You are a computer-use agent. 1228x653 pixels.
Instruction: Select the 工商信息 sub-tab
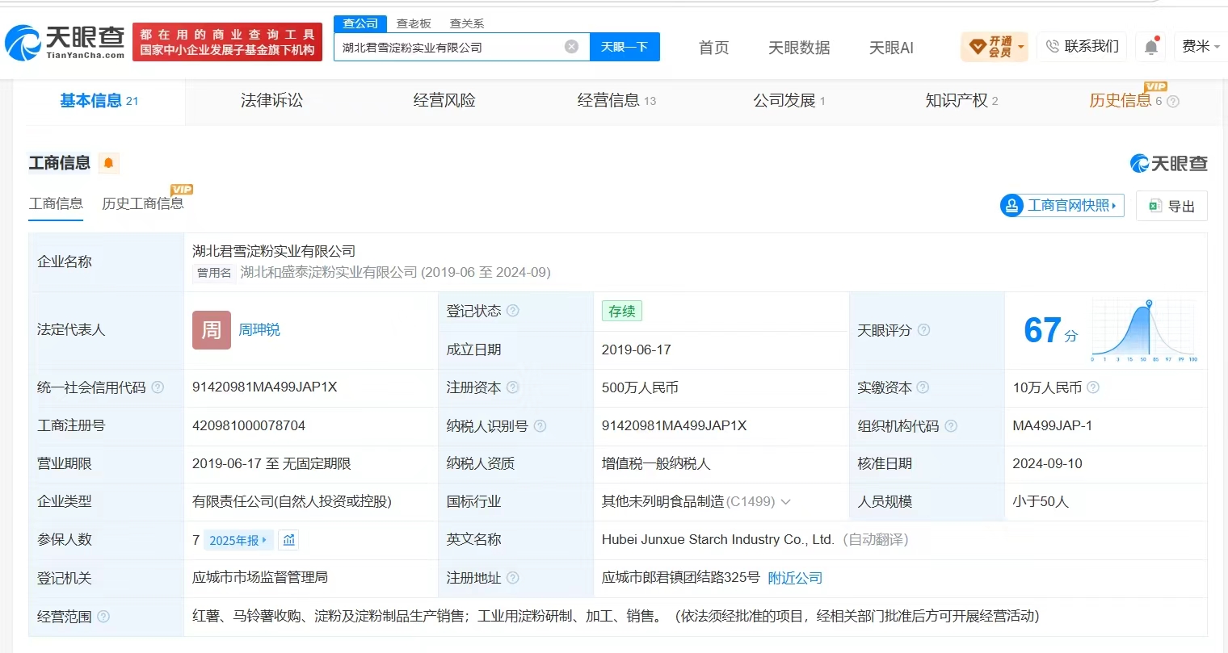click(56, 203)
